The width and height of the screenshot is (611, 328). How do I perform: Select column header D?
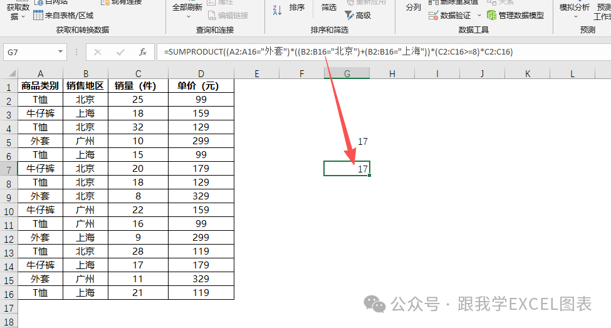tap(201, 73)
